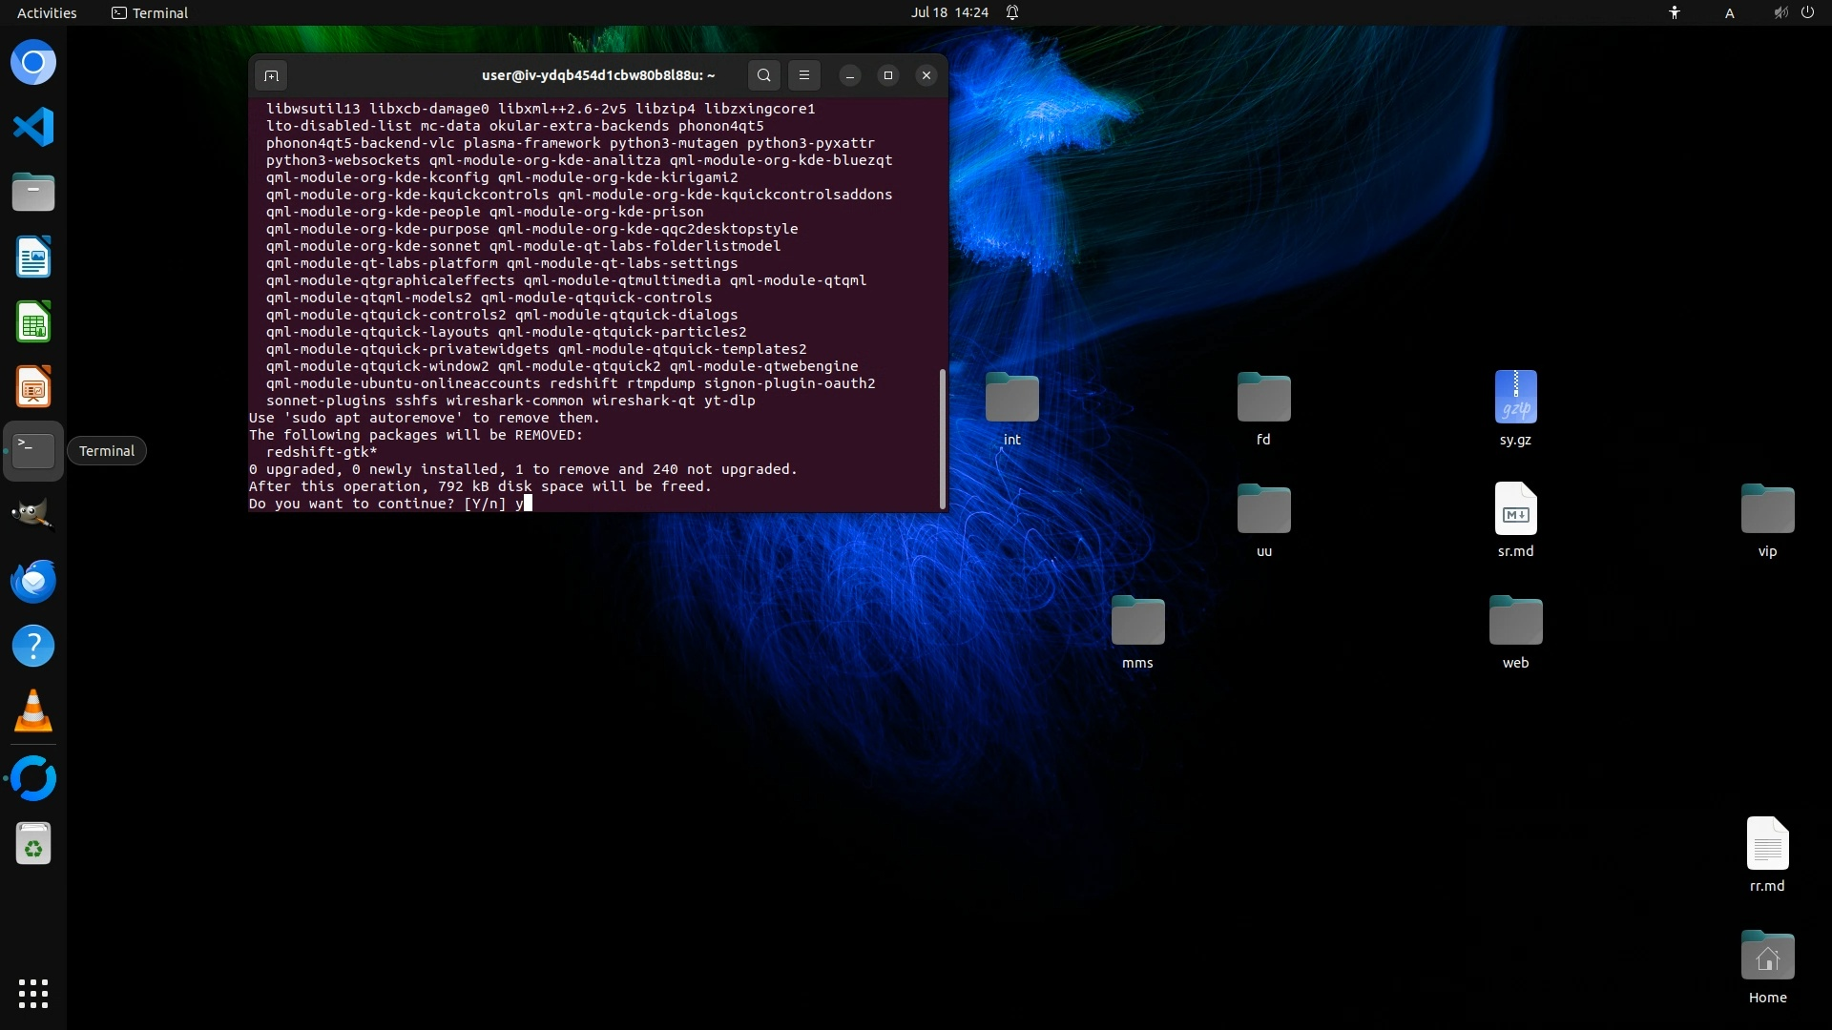Launch VLC media player from dock
This screenshot has height=1030, width=1832.
tap(33, 711)
